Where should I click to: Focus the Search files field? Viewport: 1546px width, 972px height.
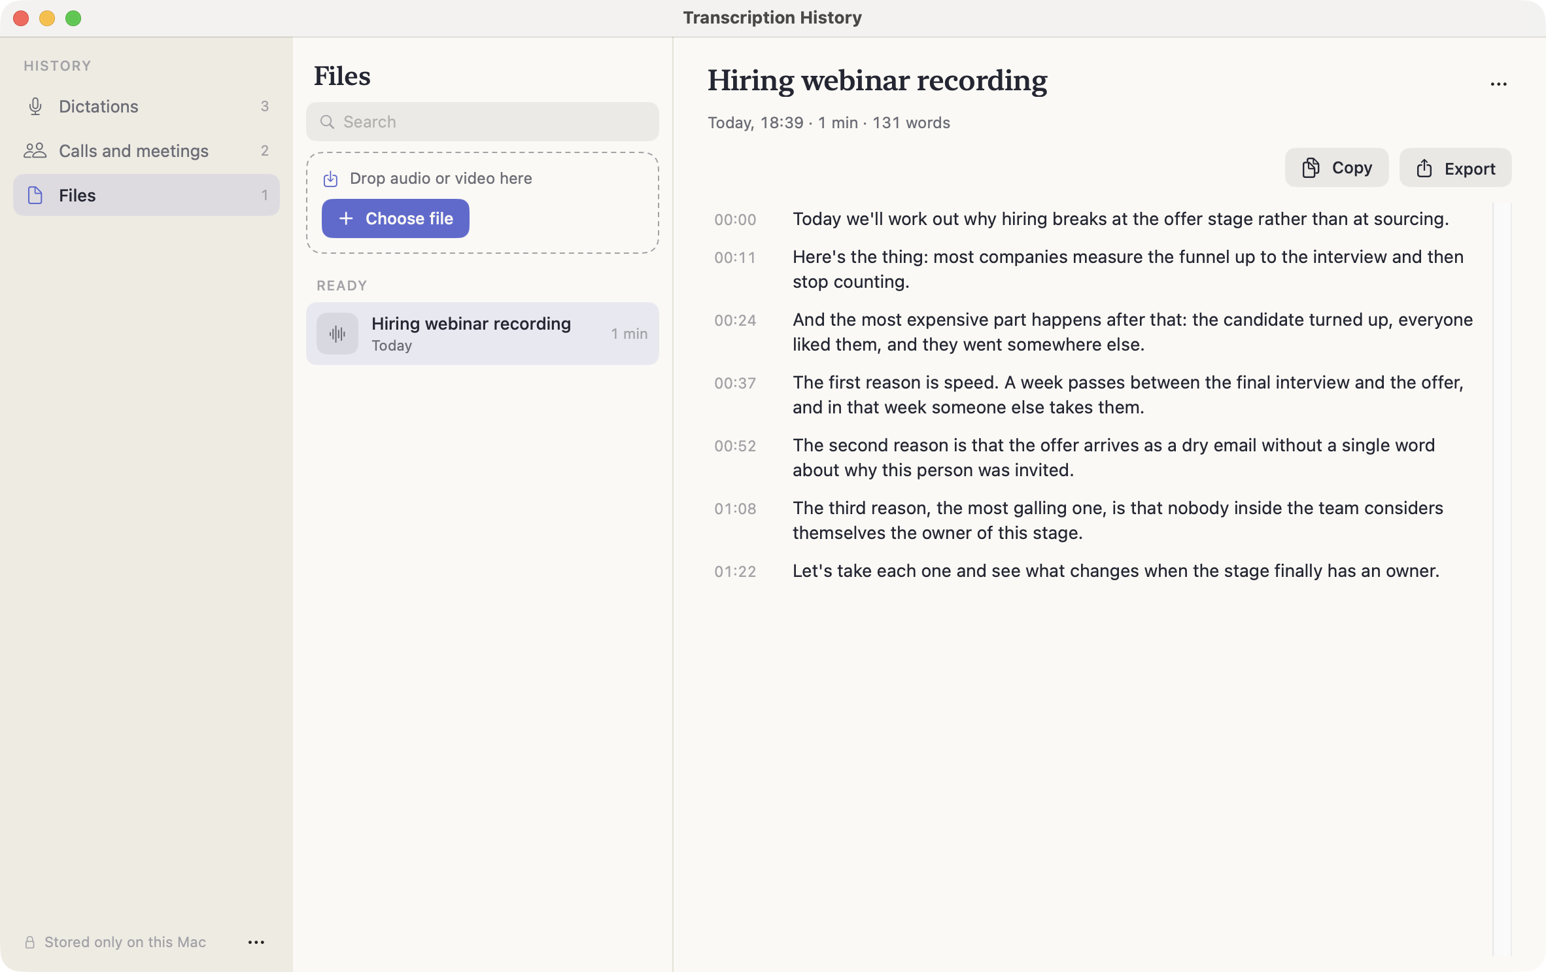click(483, 122)
